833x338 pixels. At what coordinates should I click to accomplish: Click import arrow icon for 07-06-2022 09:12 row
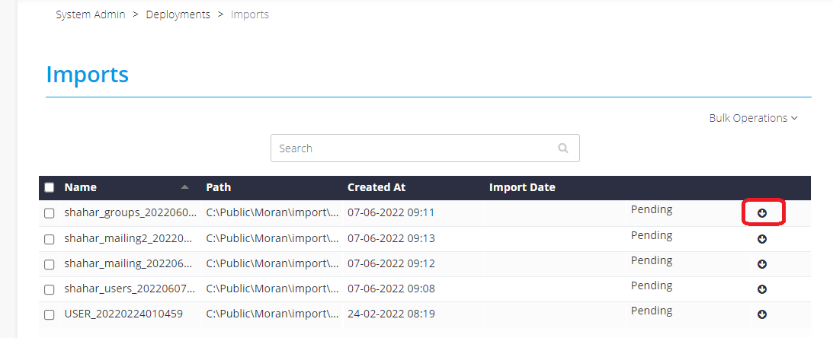(x=762, y=264)
